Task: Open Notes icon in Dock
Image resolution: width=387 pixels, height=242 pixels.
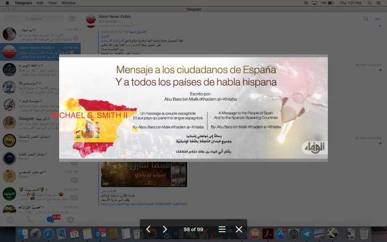Action: [x=88, y=233]
